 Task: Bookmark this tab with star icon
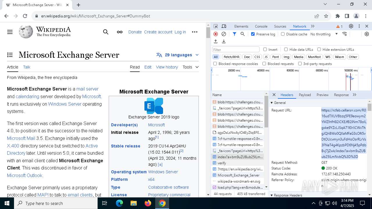326,16
